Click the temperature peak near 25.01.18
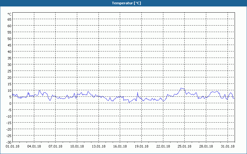The height and width of the screenshot is (154, 247). pos(181,88)
